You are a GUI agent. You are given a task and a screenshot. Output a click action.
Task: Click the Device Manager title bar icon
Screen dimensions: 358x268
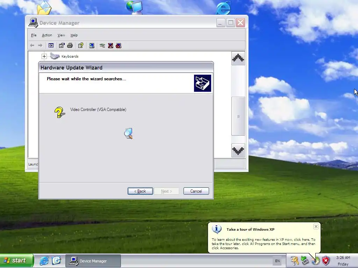[33, 23]
